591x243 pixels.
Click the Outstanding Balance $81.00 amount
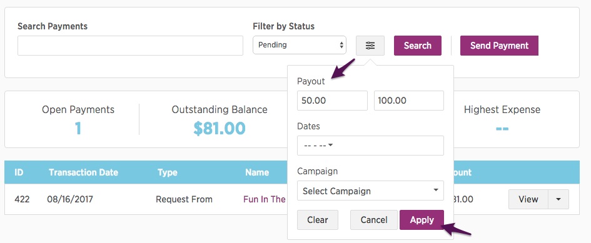[220, 129]
